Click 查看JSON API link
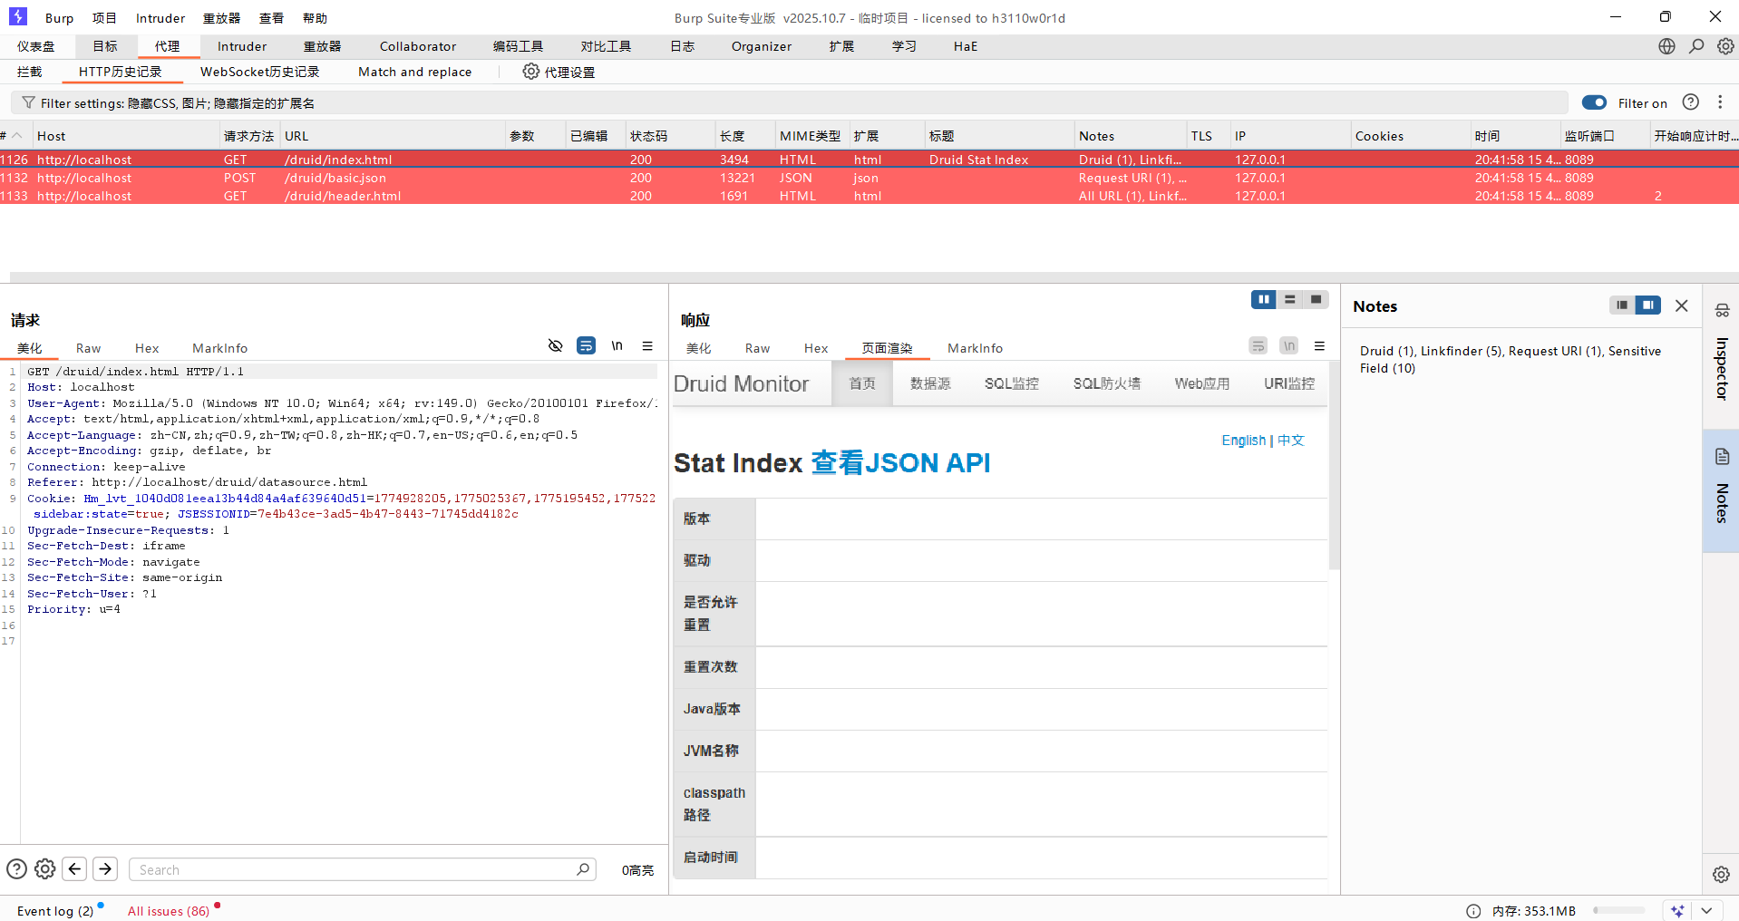Image resolution: width=1739 pixels, height=921 pixels. click(x=900, y=463)
